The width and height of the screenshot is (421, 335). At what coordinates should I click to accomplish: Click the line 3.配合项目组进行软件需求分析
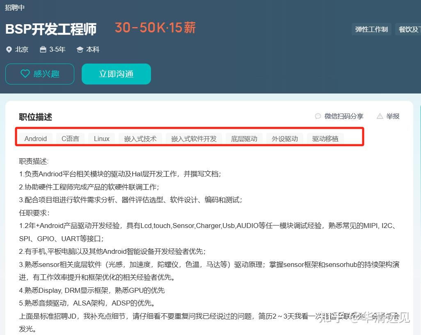[x=131, y=200]
